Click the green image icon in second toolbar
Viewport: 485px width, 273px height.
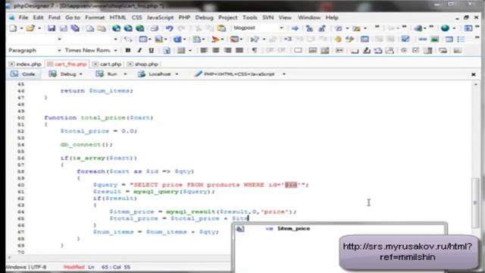tap(434, 39)
